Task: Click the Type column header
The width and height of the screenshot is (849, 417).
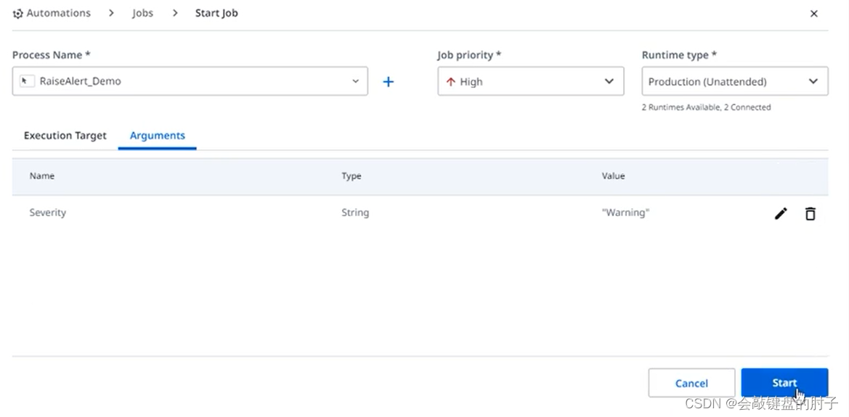Action: (x=352, y=176)
